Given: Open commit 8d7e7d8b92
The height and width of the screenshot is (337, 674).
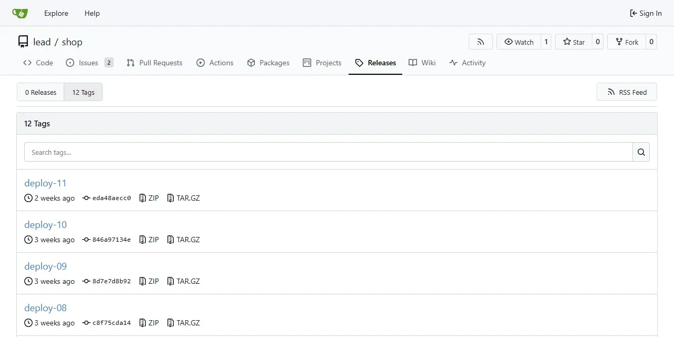Looking at the screenshot, I should [106, 281].
